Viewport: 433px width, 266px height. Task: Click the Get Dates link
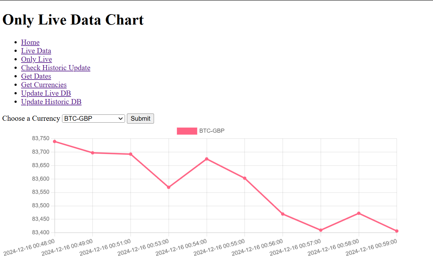36,76
